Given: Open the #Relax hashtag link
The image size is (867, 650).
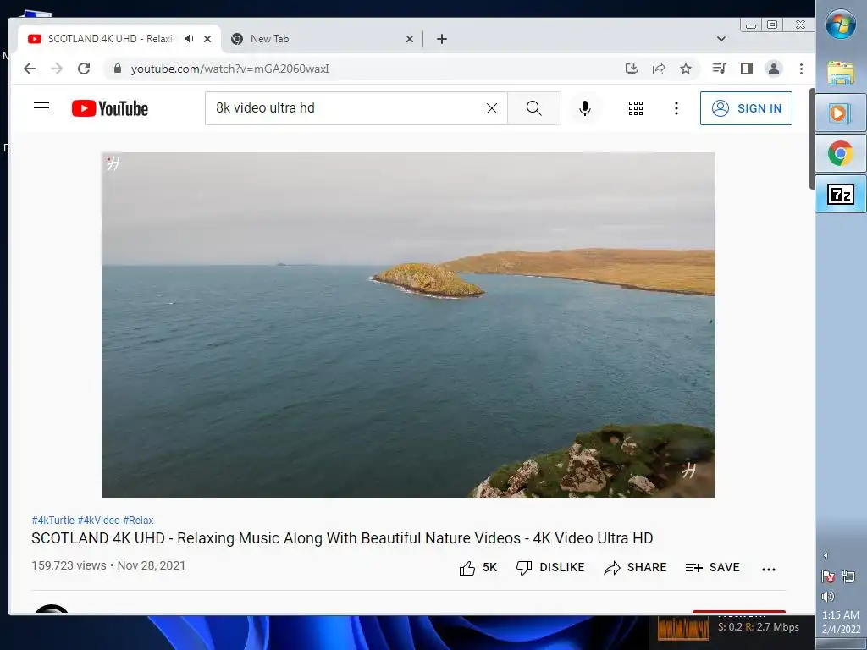Looking at the screenshot, I should click(138, 521).
